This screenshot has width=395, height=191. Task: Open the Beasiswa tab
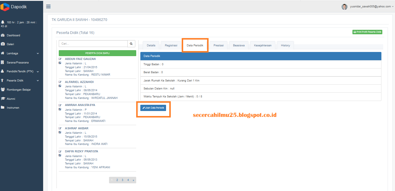(239, 45)
